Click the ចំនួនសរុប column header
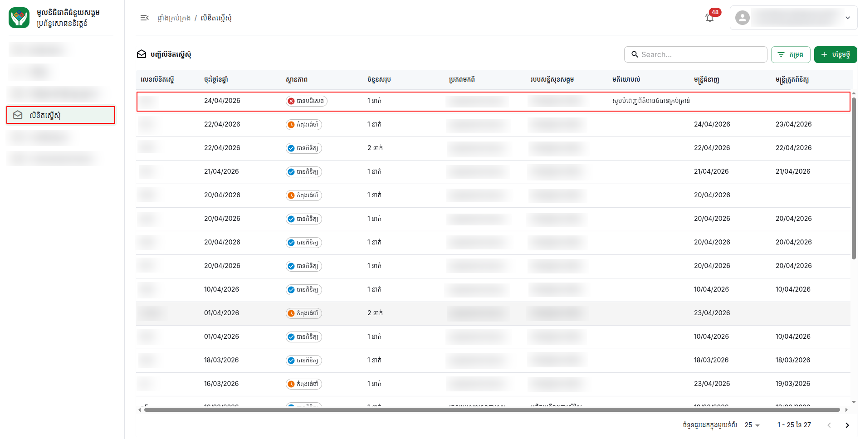The width and height of the screenshot is (865, 439). point(379,79)
